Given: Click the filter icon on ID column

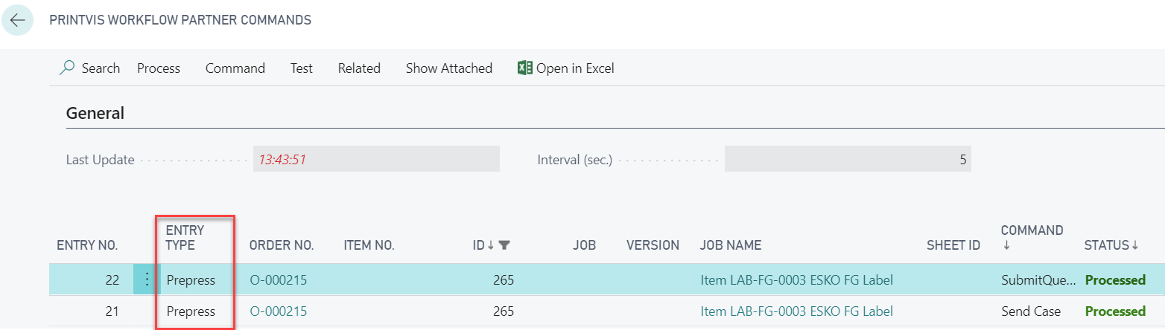Looking at the screenshot, I should 504,245.
